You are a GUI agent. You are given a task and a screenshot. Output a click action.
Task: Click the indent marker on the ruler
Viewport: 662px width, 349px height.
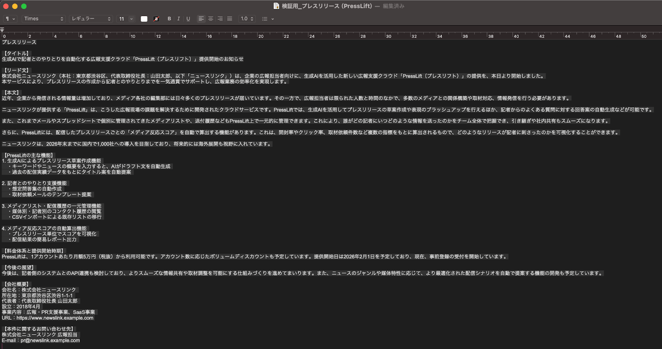(x=2, y=30)
